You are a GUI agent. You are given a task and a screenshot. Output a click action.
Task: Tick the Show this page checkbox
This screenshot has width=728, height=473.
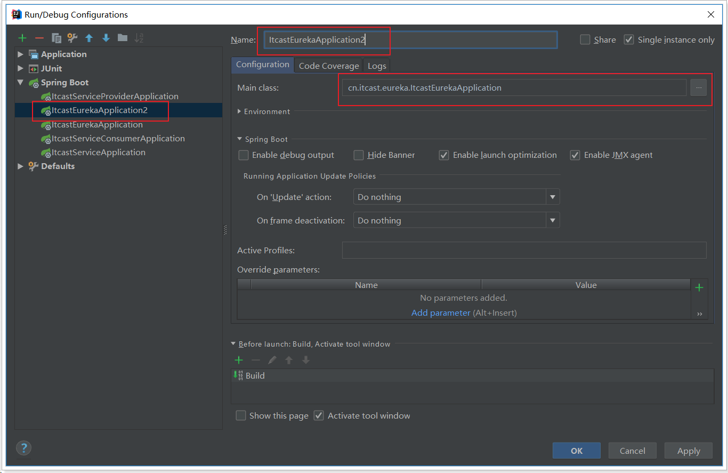pos(241,415)
